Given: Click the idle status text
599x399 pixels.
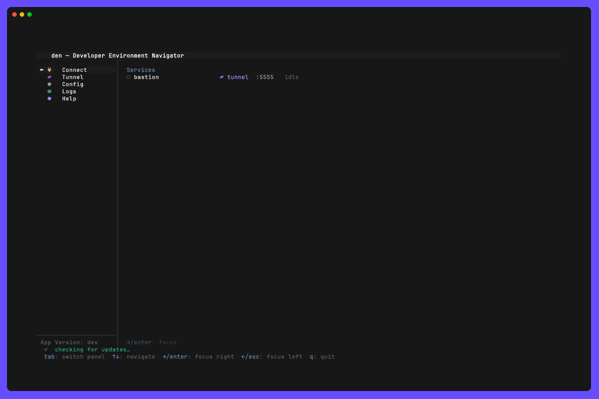Looking at the screenshot, I should 292,77.
